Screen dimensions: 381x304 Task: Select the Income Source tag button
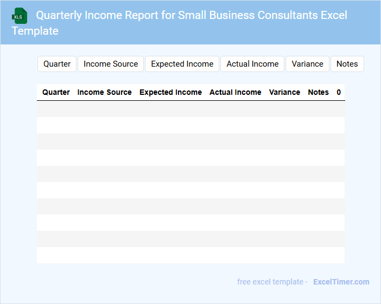coord(111,64)
